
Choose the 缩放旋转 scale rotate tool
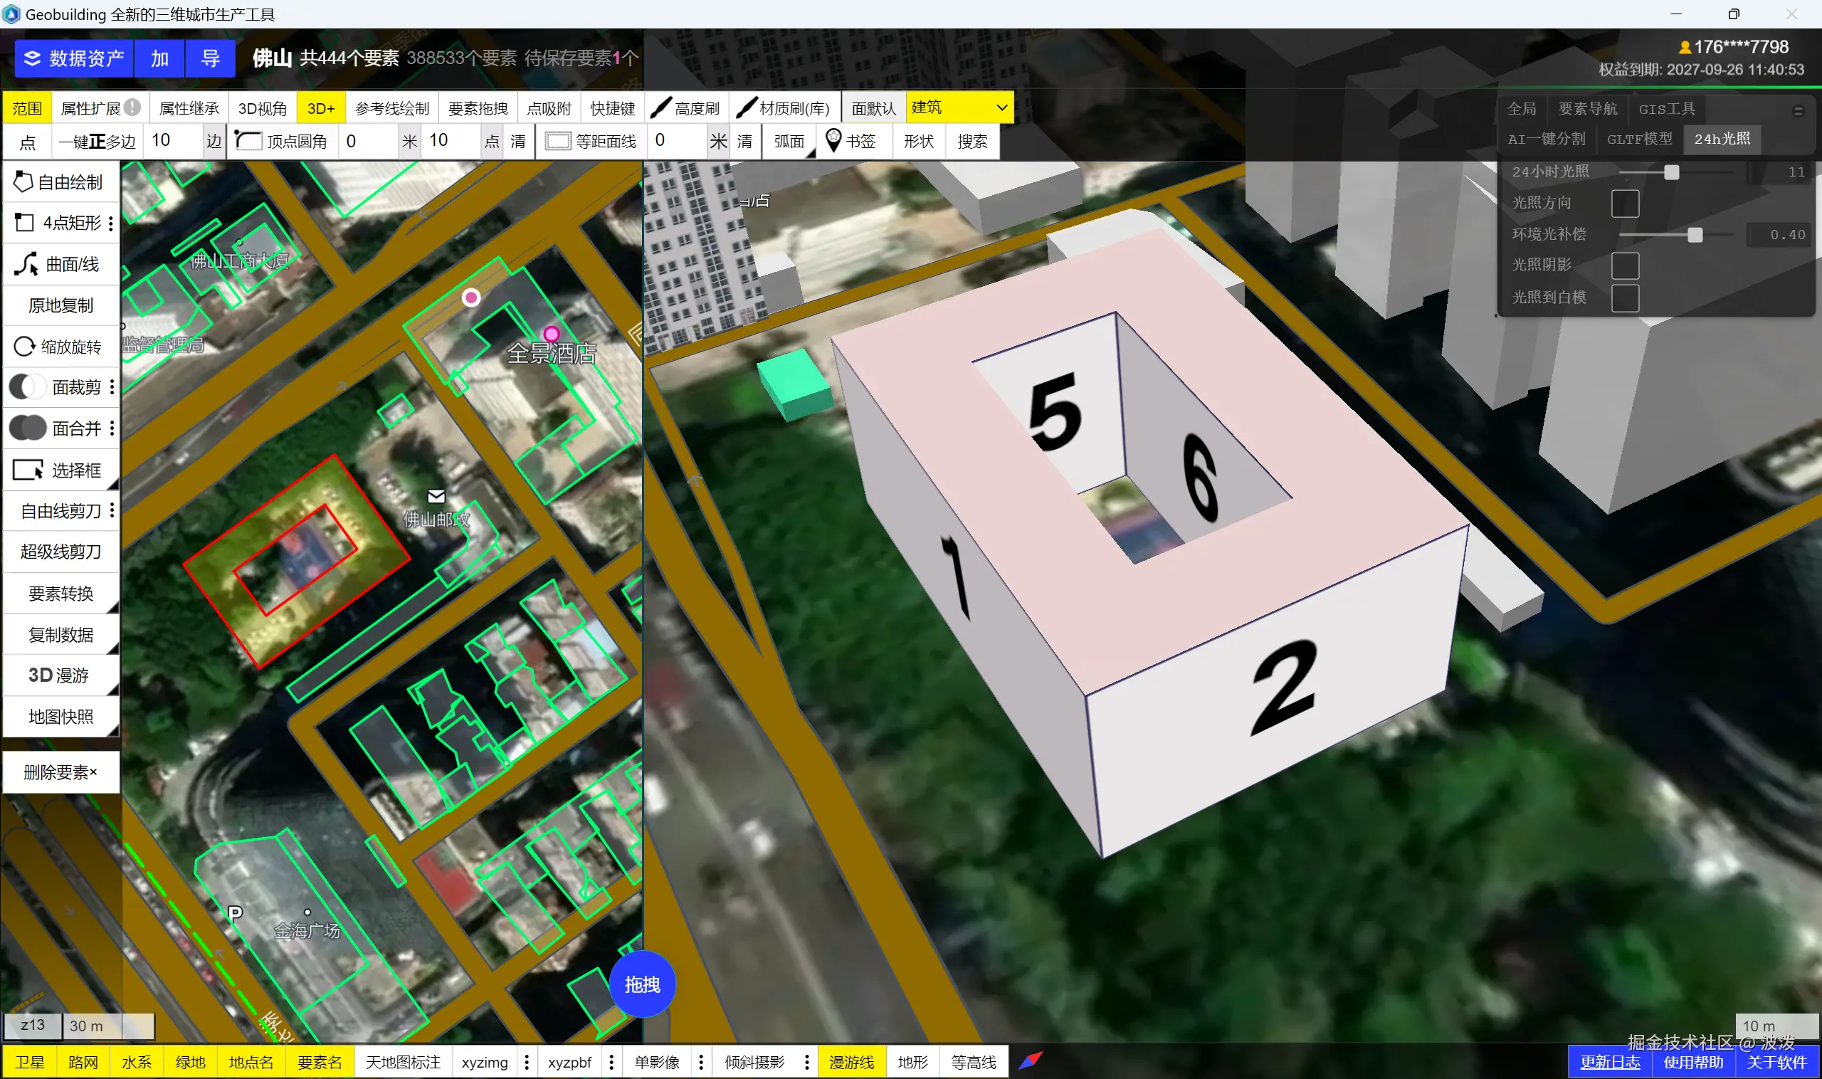click(x=60, y=347)
